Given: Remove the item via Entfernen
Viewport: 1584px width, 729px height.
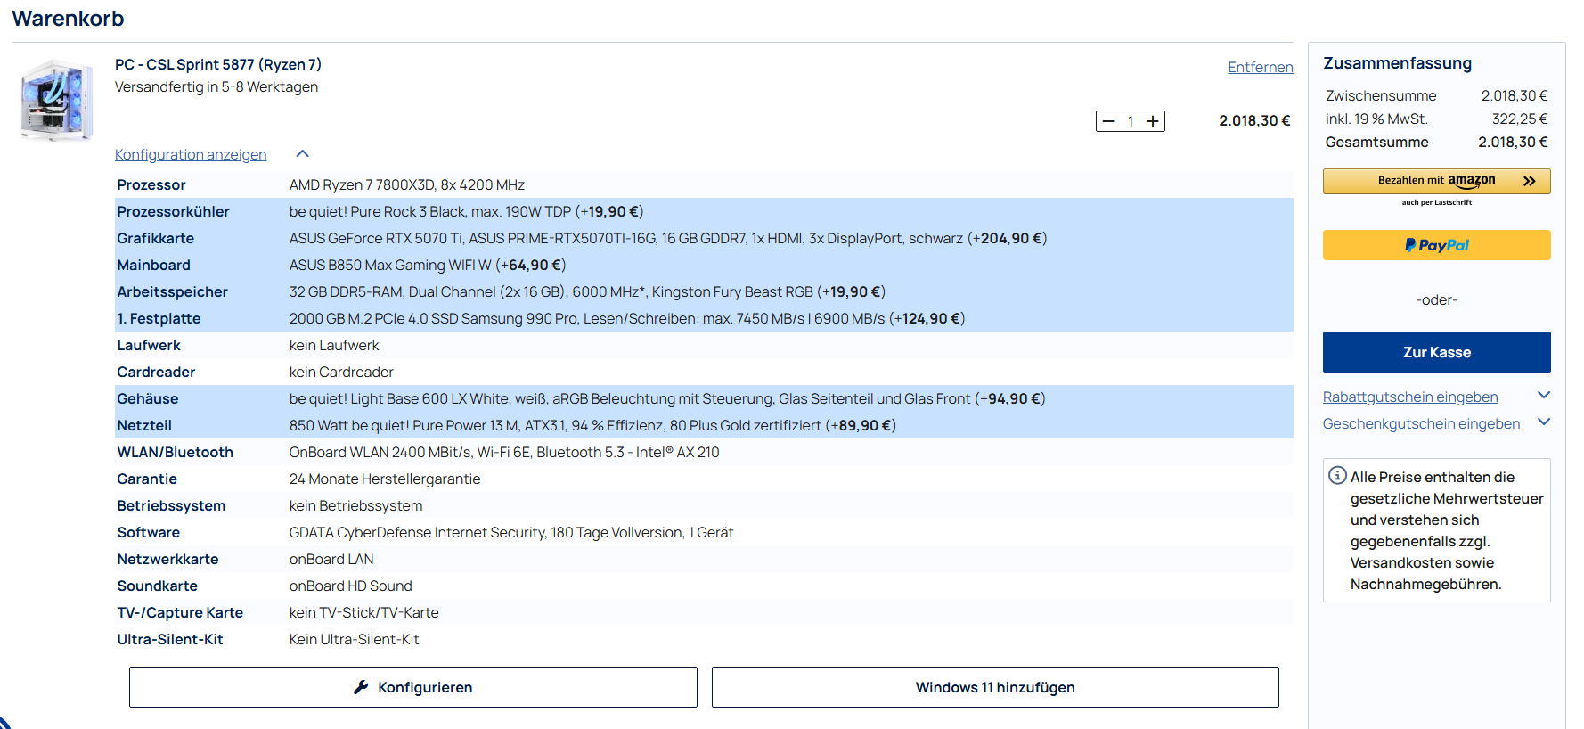Looking at the screenshot, I should pyautogui.click(x=1260, y=67).
